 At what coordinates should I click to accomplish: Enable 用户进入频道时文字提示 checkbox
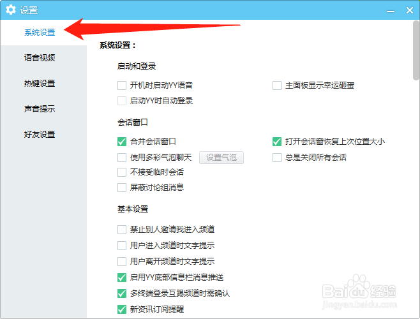(x=122, y=246)
